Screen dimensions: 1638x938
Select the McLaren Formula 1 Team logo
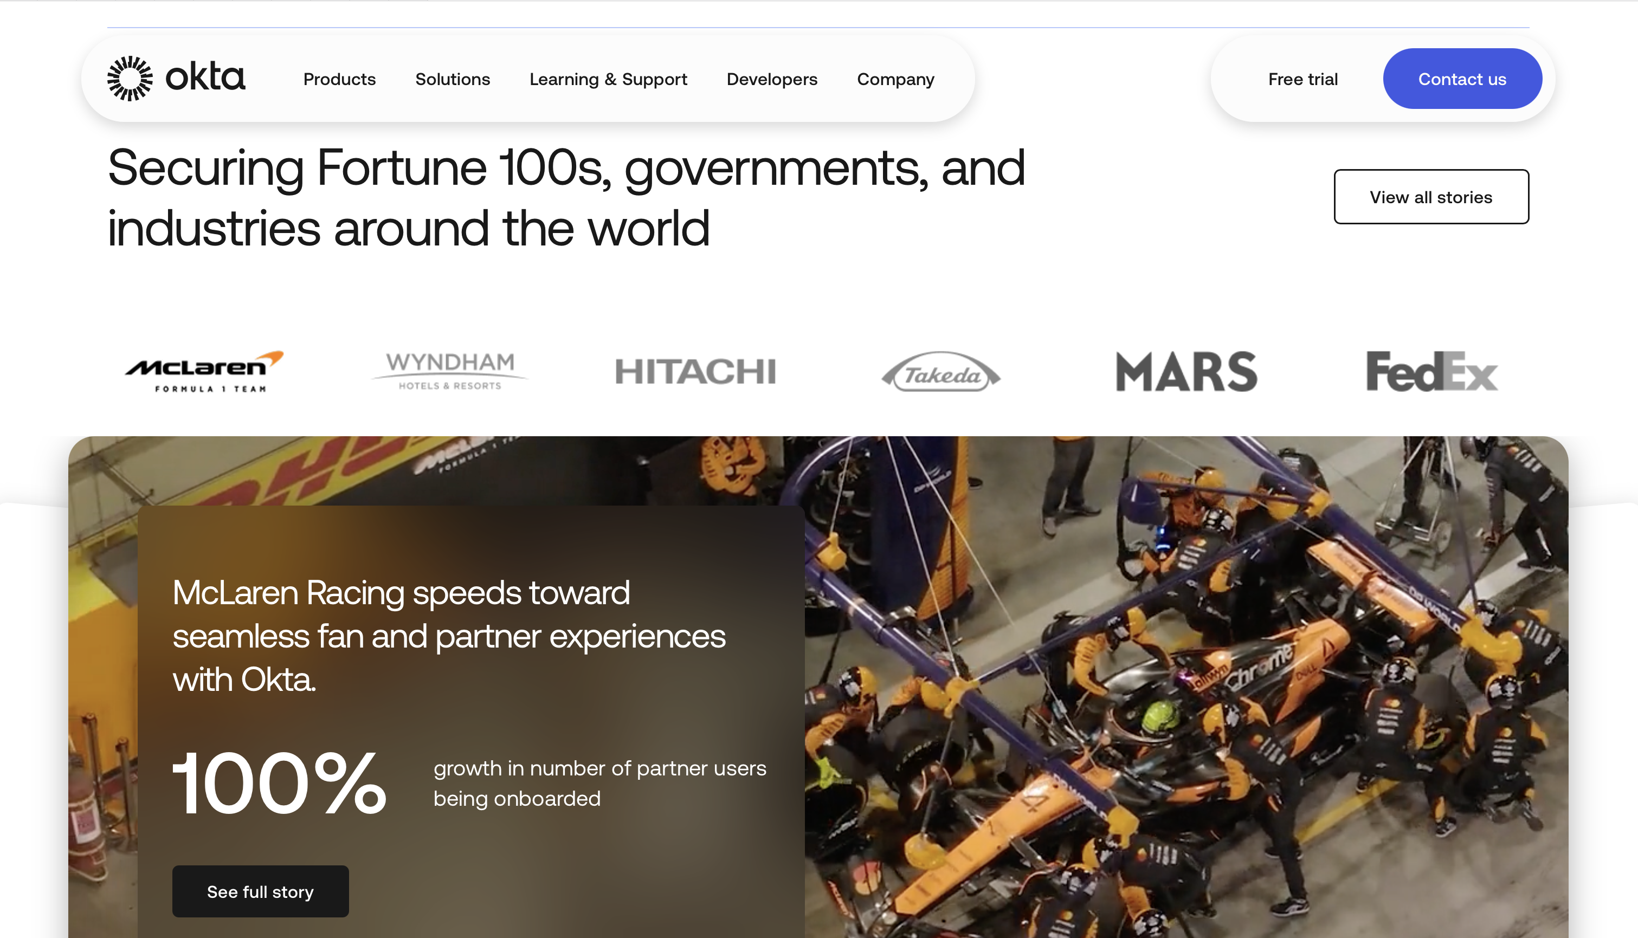coord(204,372)
